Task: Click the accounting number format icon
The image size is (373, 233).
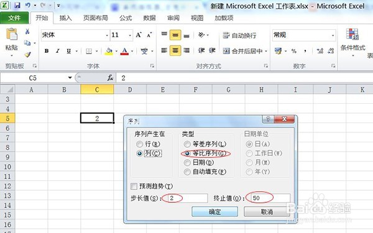Action: [x=278, y=51]
